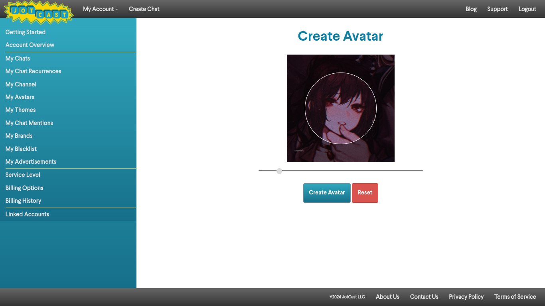Click the Create Avatar page heading
Image resolution: width=545 pixels, height=306 pixels.
click(341, 36)
